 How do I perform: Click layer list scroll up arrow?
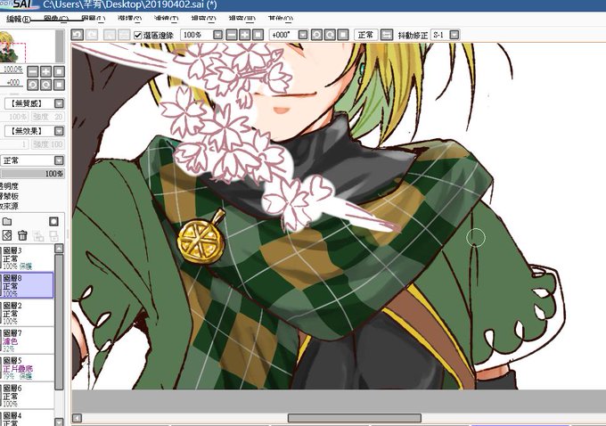click(x=59, y=249)
